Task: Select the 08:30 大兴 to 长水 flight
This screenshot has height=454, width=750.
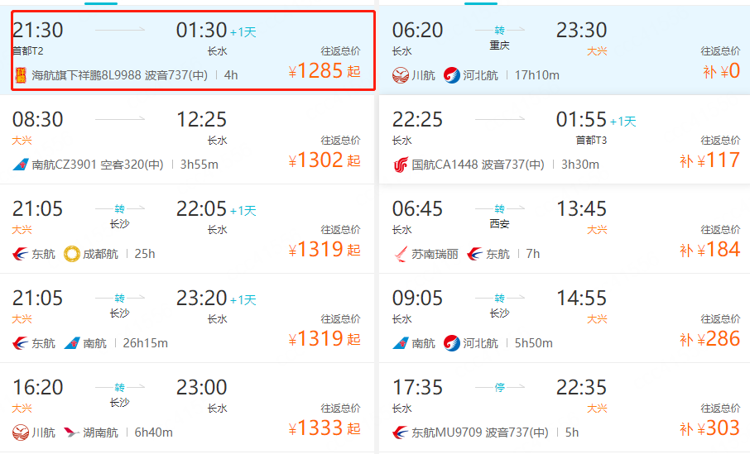Action: tap(187, 140)
